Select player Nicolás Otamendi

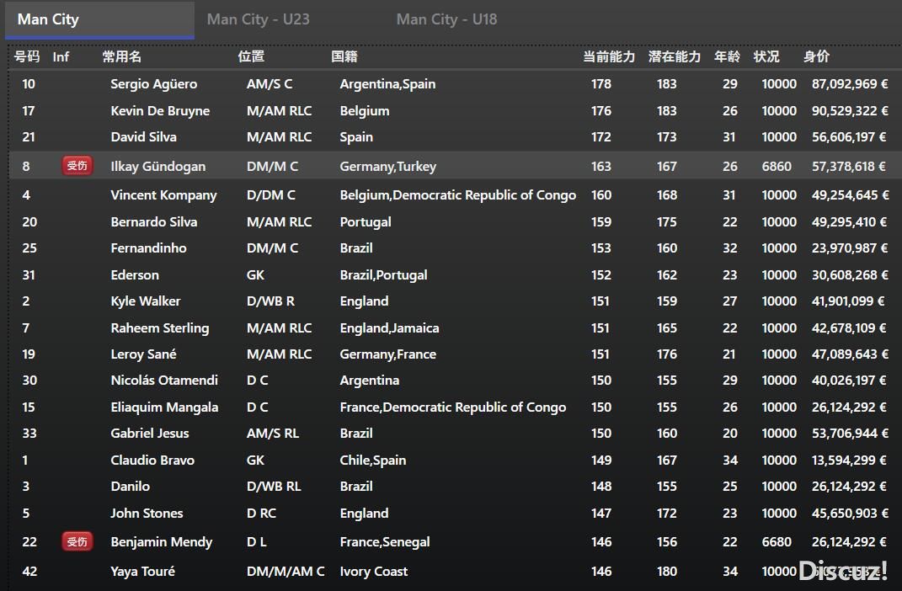(x=164, y=380)
